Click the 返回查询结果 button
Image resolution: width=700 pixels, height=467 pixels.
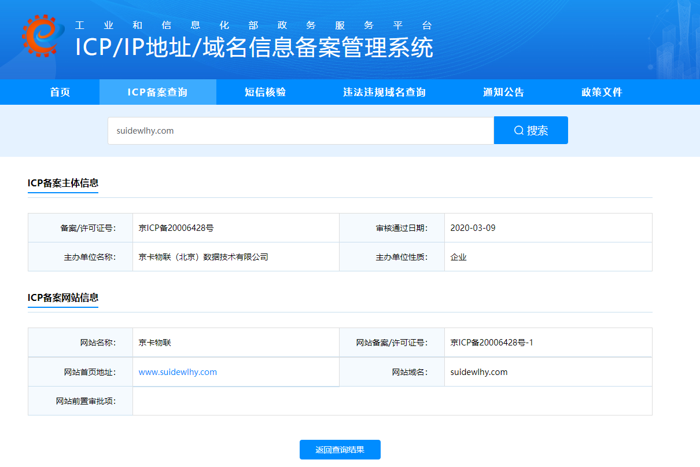(340, 450)
